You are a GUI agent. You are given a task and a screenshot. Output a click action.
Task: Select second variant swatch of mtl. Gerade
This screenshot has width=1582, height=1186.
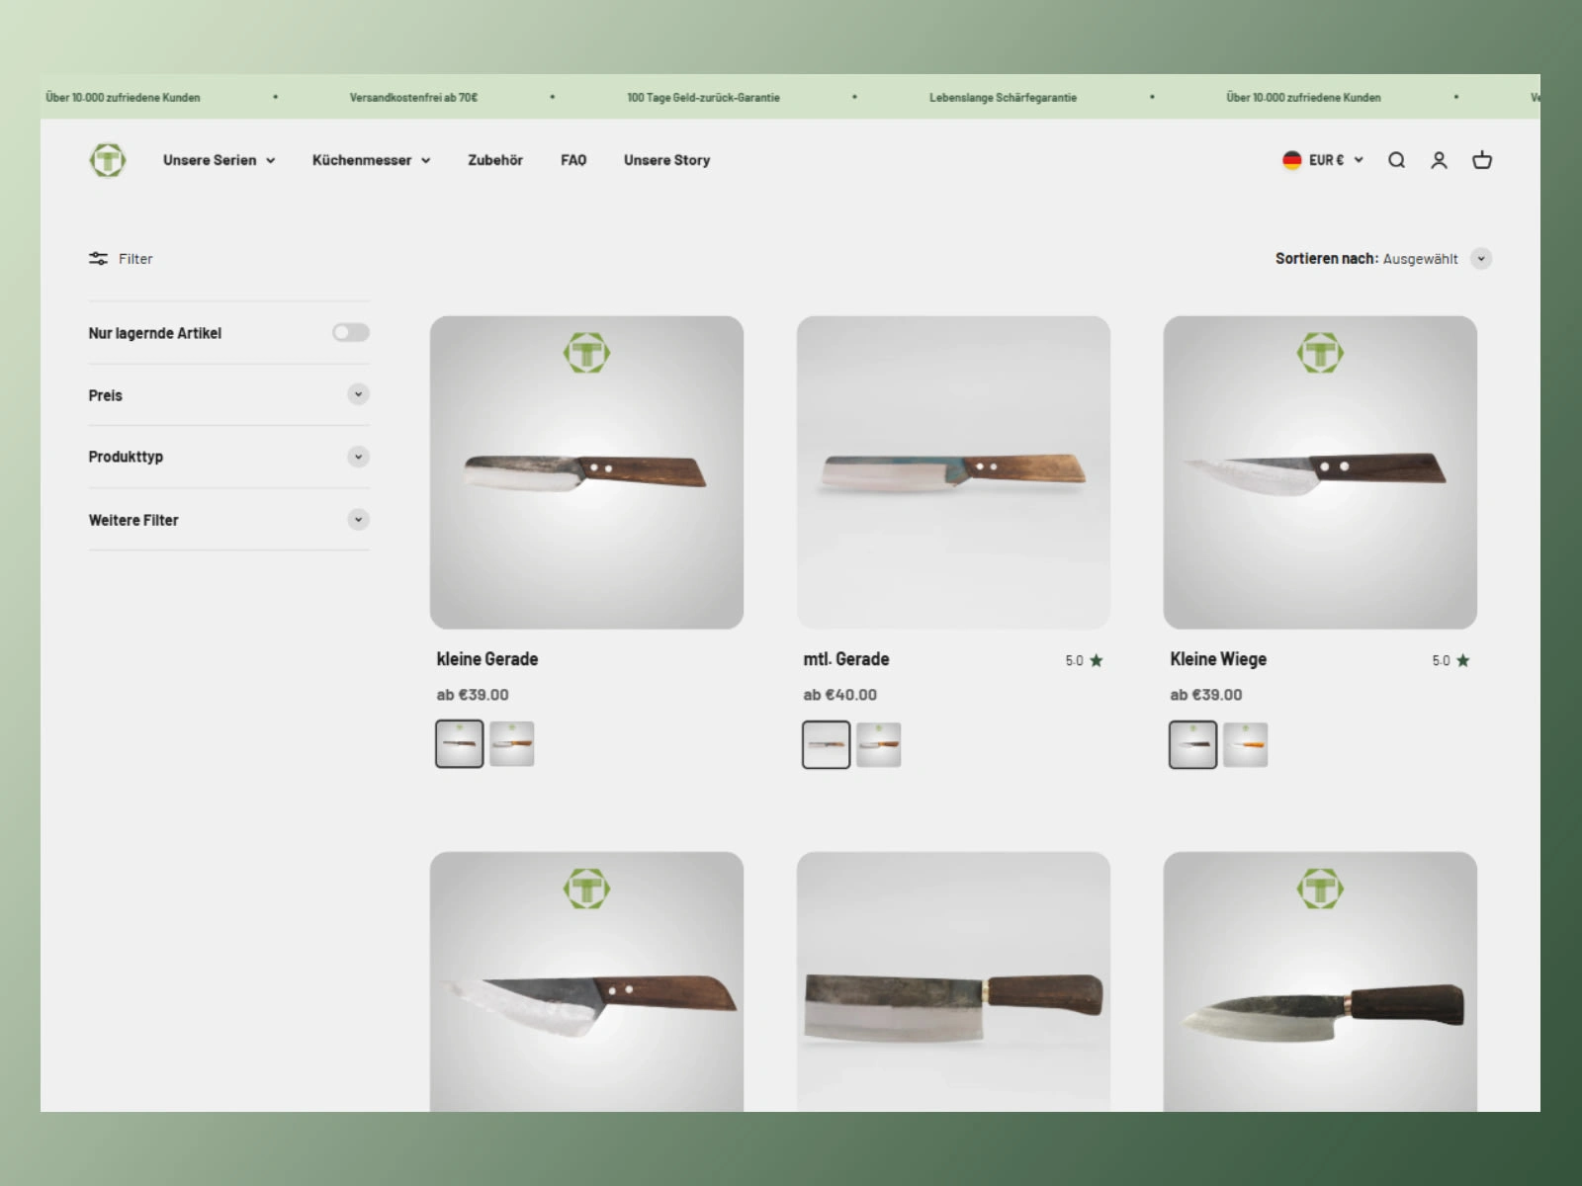click(879, 744)
